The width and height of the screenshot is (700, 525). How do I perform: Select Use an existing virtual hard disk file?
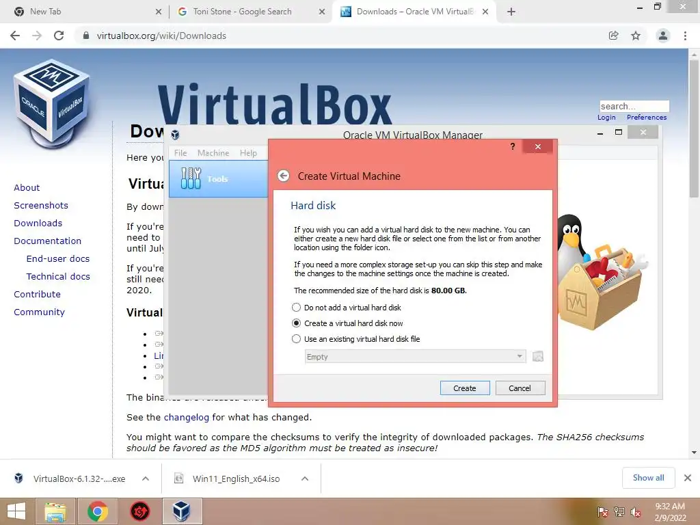[355, 339]
